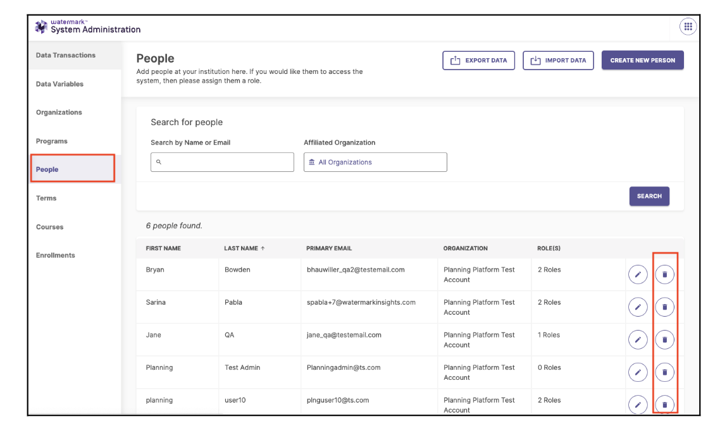Click the Role(s) column header

click(x=549, y=248)
